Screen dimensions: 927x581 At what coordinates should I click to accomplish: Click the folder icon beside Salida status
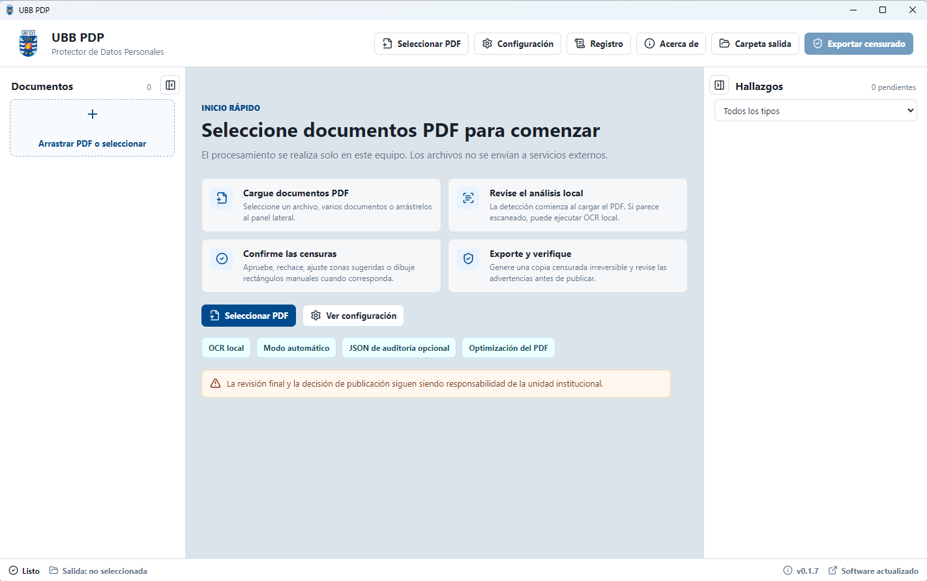(x=53, y=571)
